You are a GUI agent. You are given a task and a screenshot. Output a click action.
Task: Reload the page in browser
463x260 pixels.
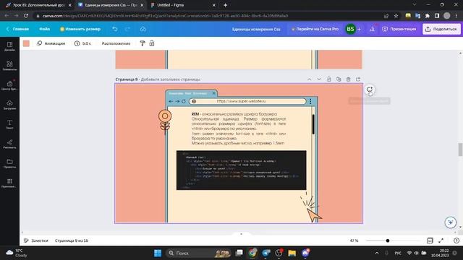coord(26,16)
